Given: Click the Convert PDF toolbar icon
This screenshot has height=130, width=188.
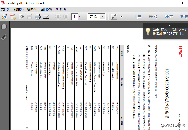Looking at the screenshot, I should pyautogui.click(x=13, y=17).
